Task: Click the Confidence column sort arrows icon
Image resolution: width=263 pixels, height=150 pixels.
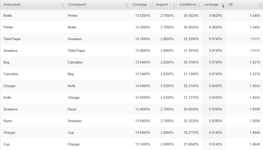Action: coord(199,5)
